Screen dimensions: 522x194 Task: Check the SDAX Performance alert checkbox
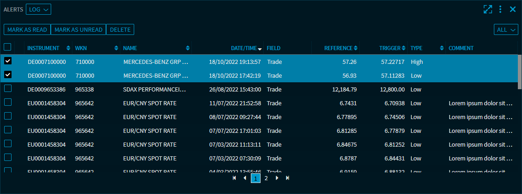pos(8,89)
